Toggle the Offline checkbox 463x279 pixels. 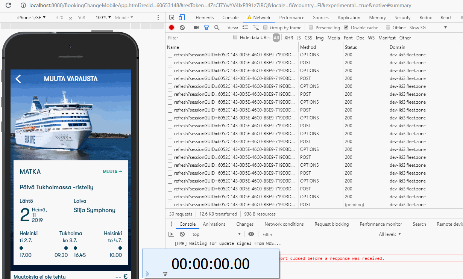[x=388, y=27]
